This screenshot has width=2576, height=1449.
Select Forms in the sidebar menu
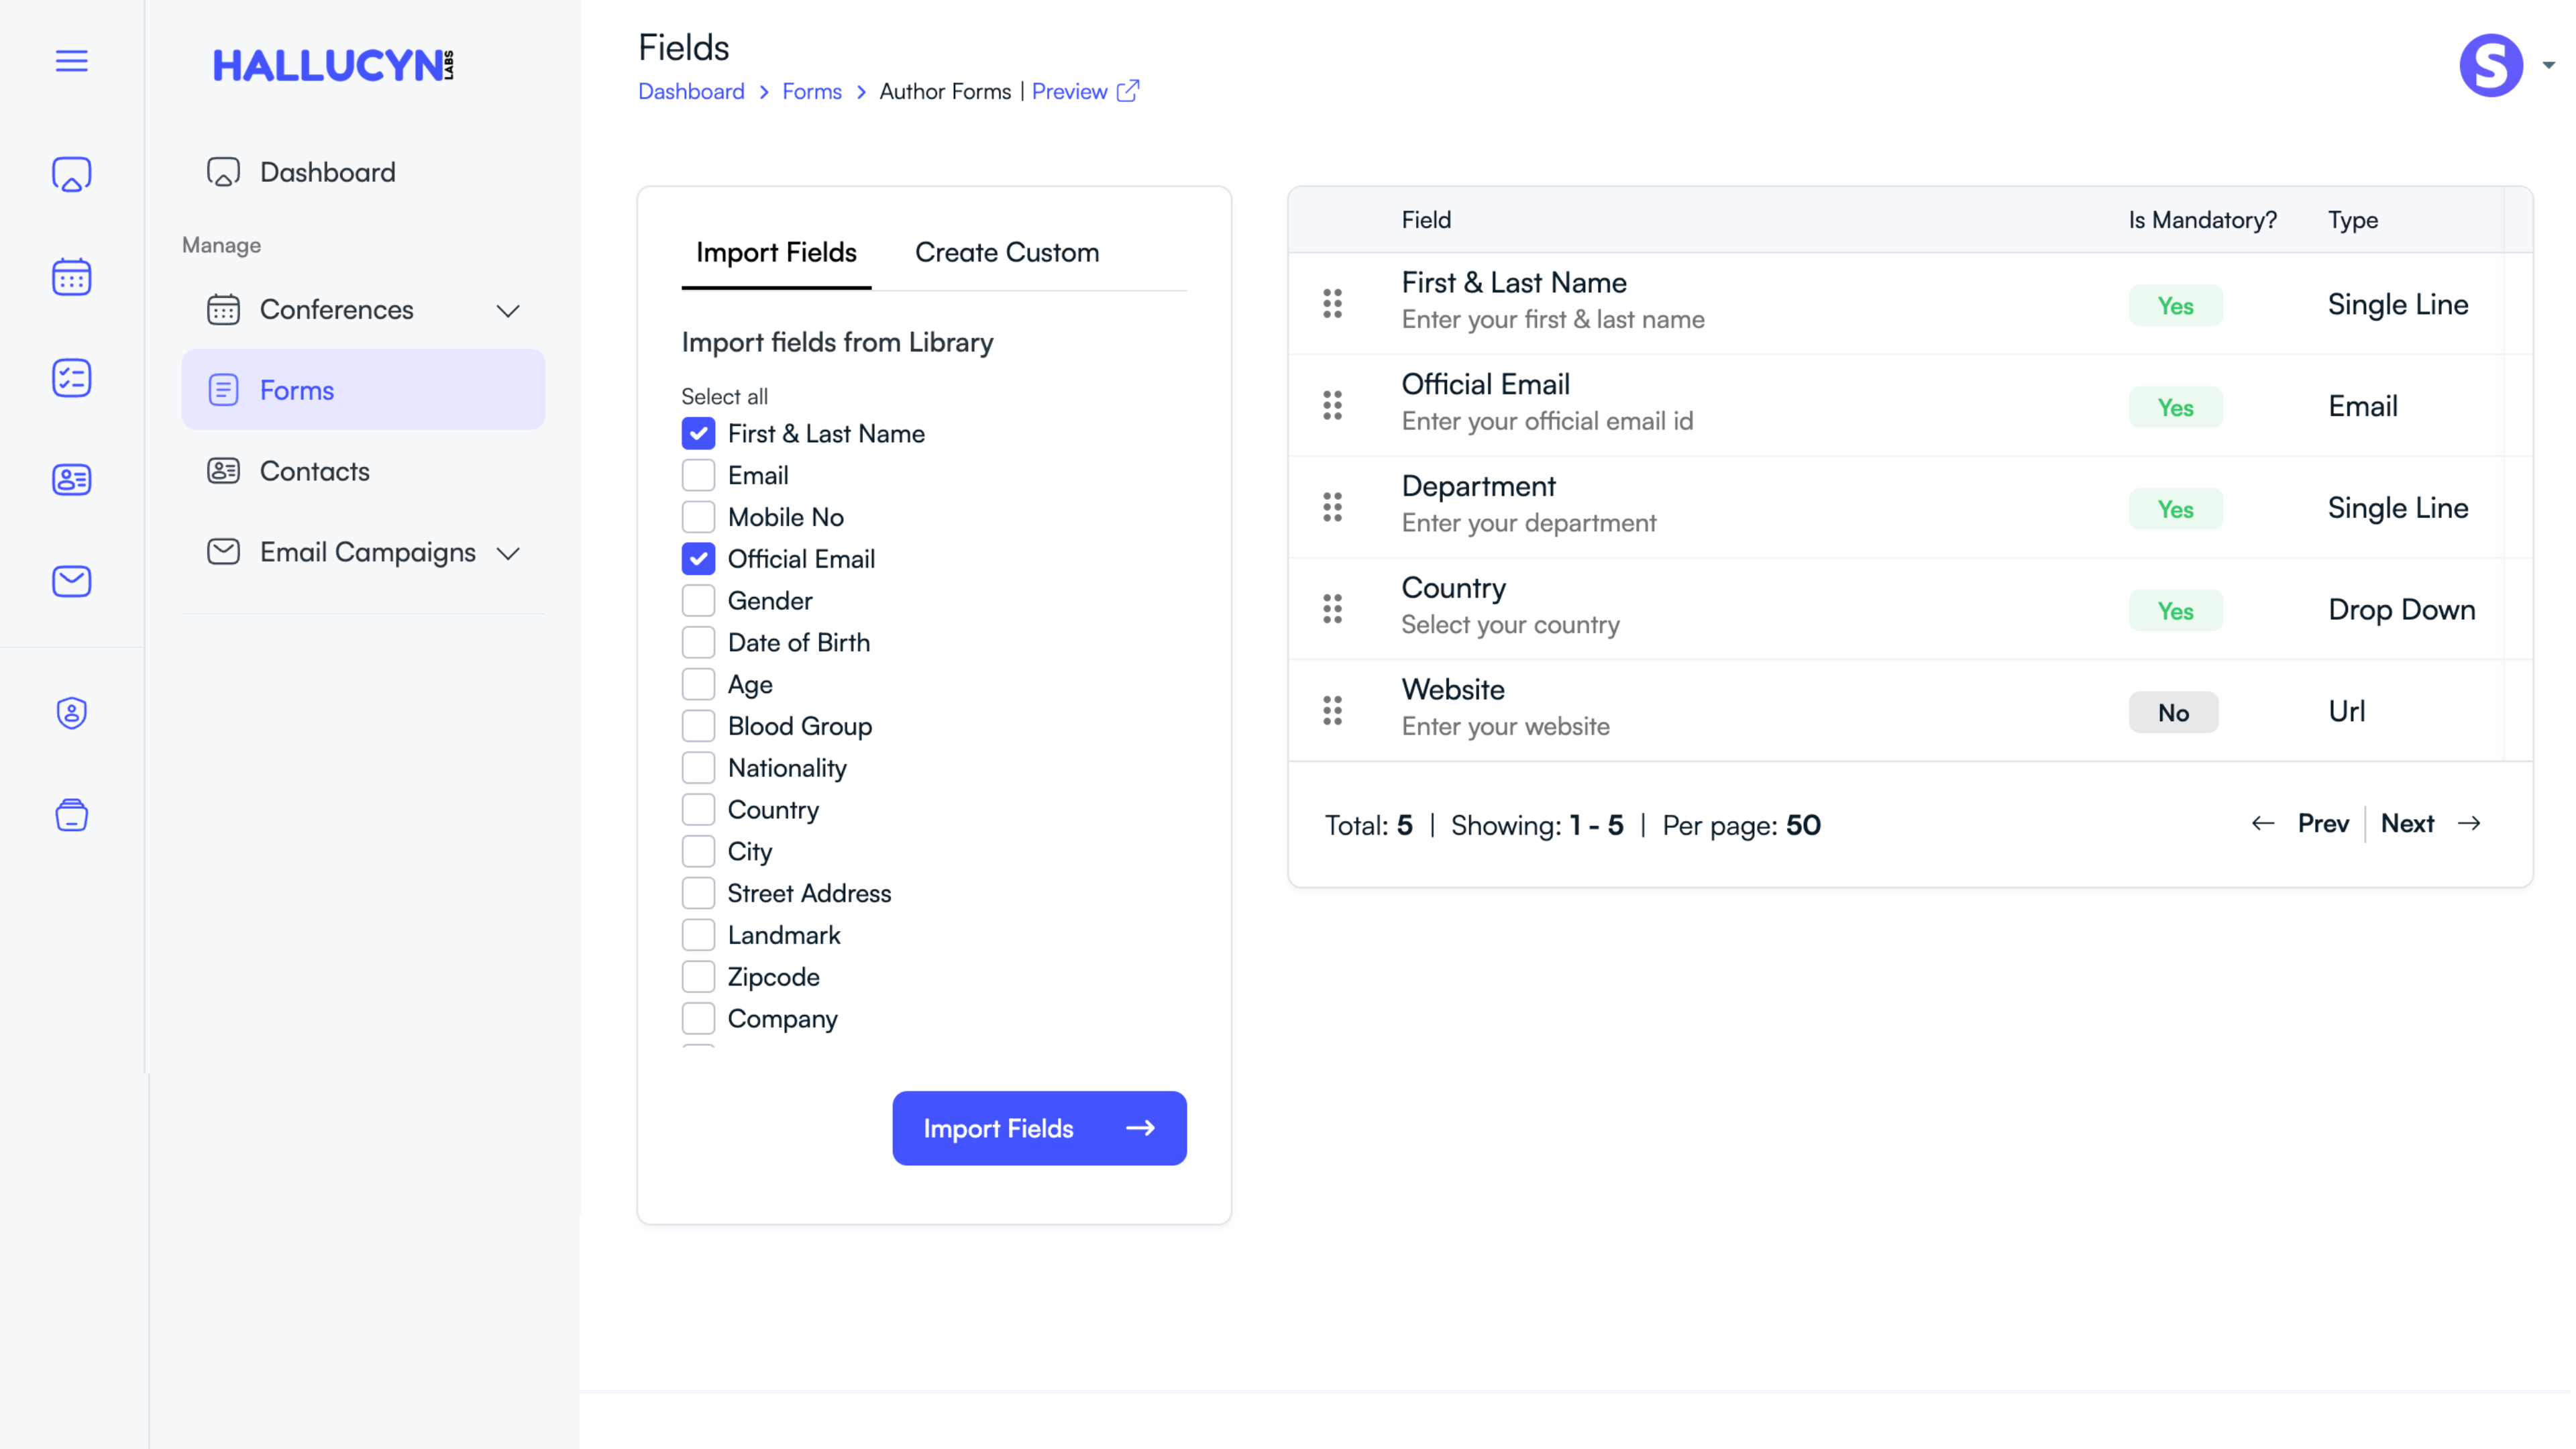click(x=296, y=390)
